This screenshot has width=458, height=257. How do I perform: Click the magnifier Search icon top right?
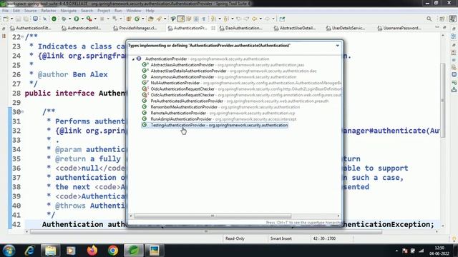point(429,19)
